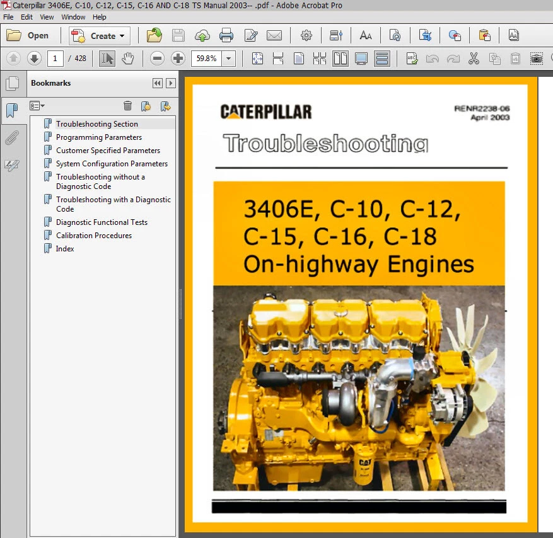Click the Redo curved arrow icon
Image resolution: width=553 pixels, height=538 pixels.
(453, 59)
